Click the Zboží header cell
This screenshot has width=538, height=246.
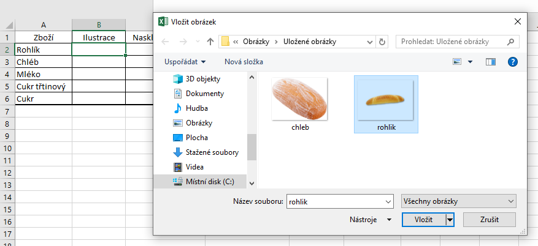[x=44, y=37]
